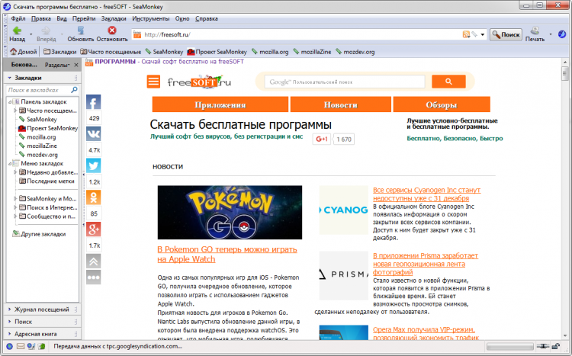The image size is (572, 356).
Task: Click the online/offline connection status icon
Action: (x=542, y=346)
